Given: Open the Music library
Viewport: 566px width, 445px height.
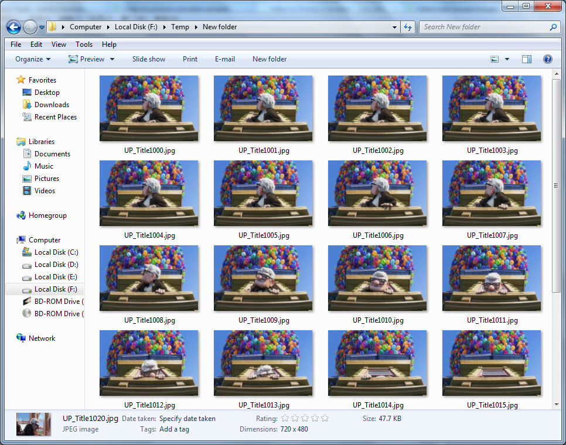Looking at the screenshot, I should 44,166.
